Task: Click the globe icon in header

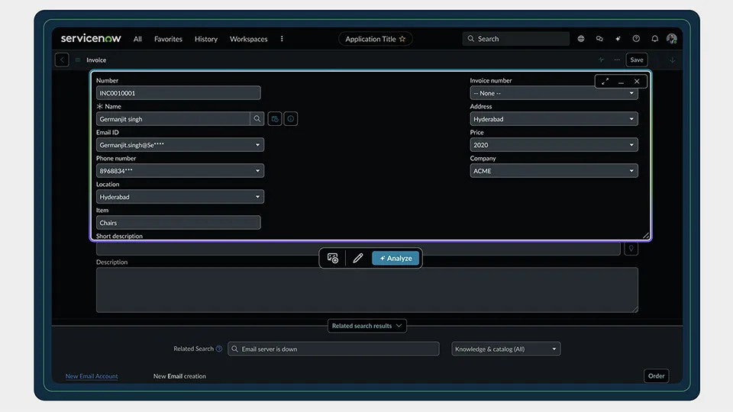Action: point(580,39)
